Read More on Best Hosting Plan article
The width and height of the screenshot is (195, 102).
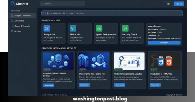pyautogui.click(x=84, y=85)
